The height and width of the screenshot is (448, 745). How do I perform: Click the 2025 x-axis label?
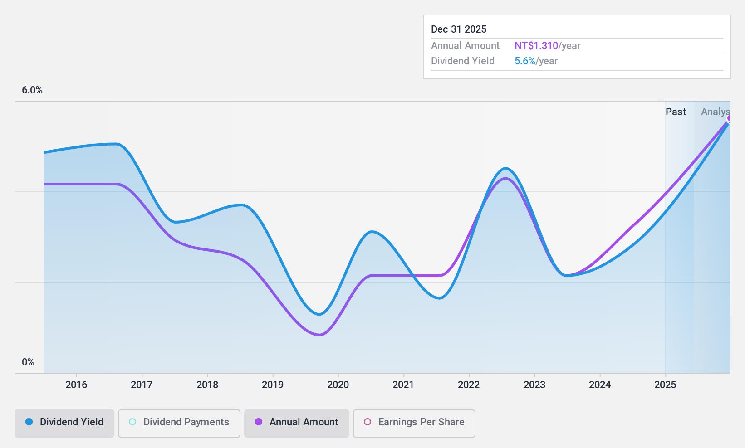click(665, 385)
